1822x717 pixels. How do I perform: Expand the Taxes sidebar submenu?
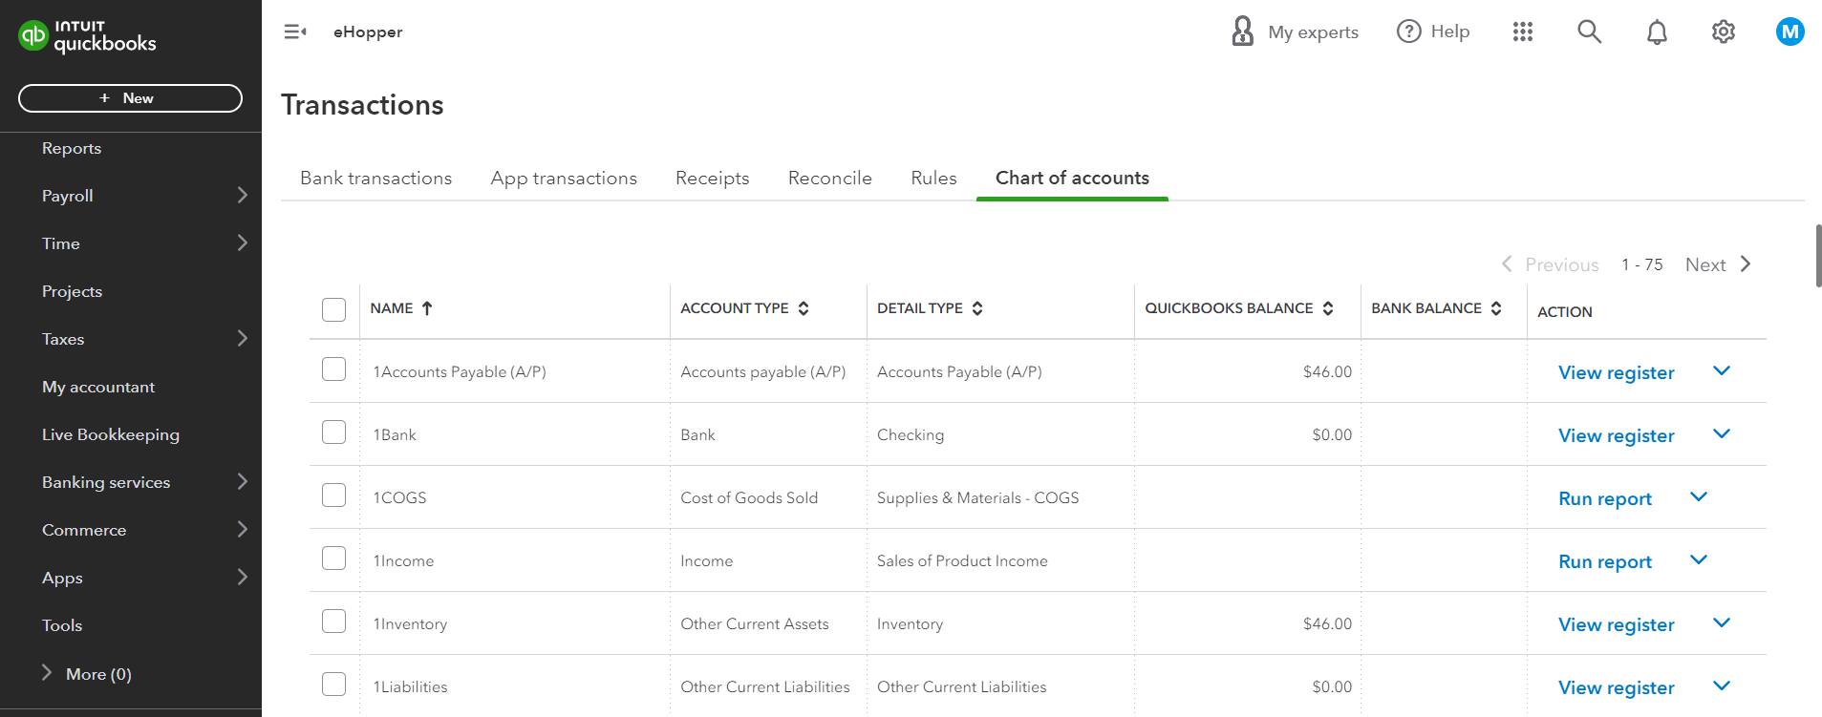click(x=242, y=338)
